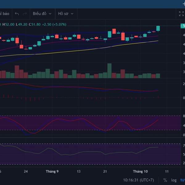Viewport: 185px width, 185px height.
Task: Click the undo arrow in toolbar
Action: (17, 14)
